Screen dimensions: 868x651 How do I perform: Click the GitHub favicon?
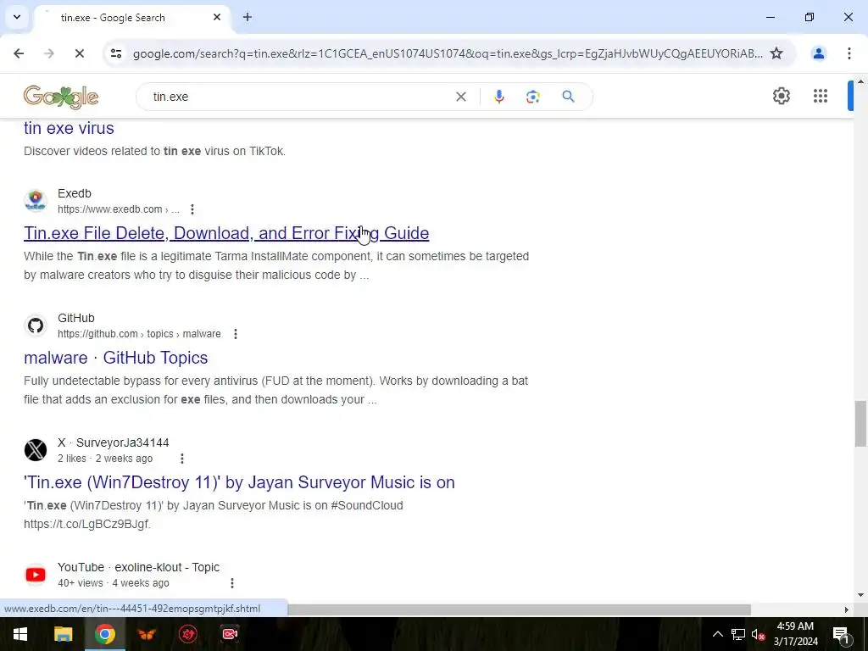(36, 325)
